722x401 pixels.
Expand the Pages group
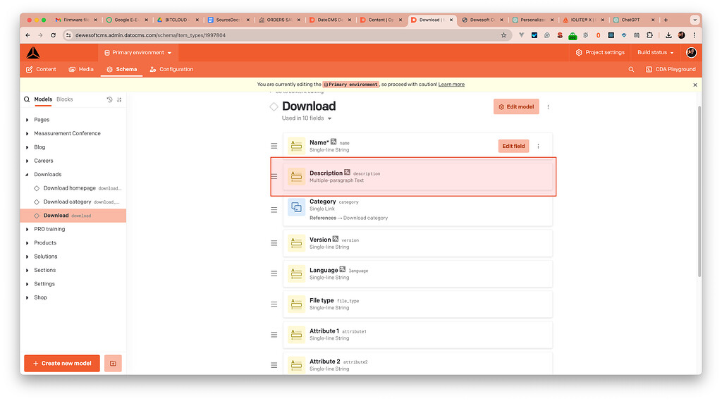27,120
